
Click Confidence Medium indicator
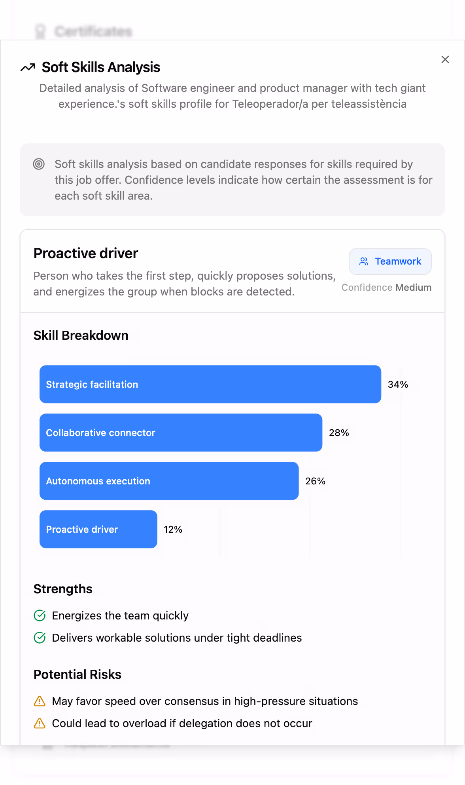click(387, 287)
